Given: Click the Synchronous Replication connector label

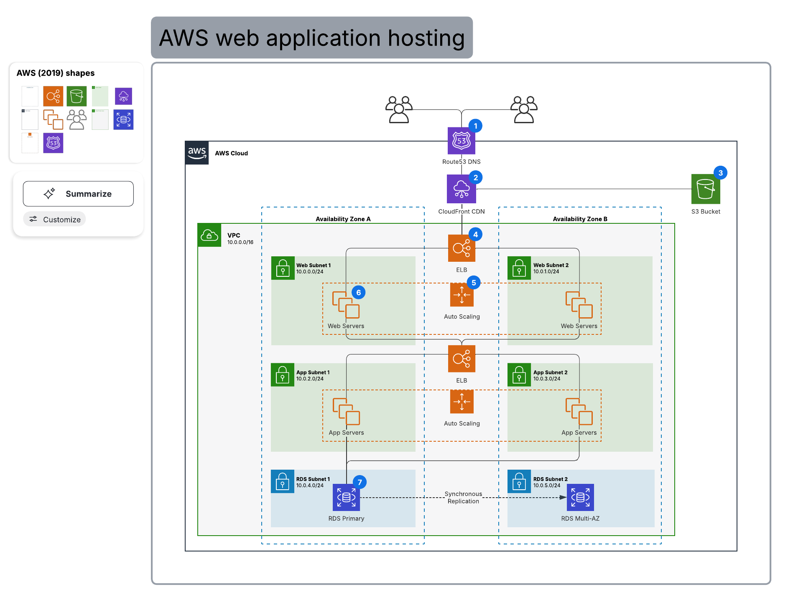Looking at the screenshot, I should 463,497.
